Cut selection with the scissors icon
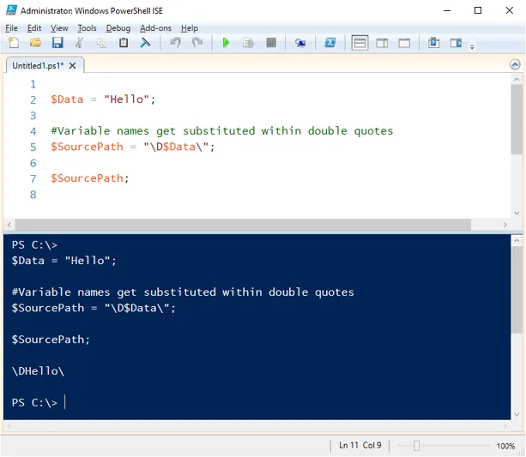The image size is (526, 457). coord(80,43)
